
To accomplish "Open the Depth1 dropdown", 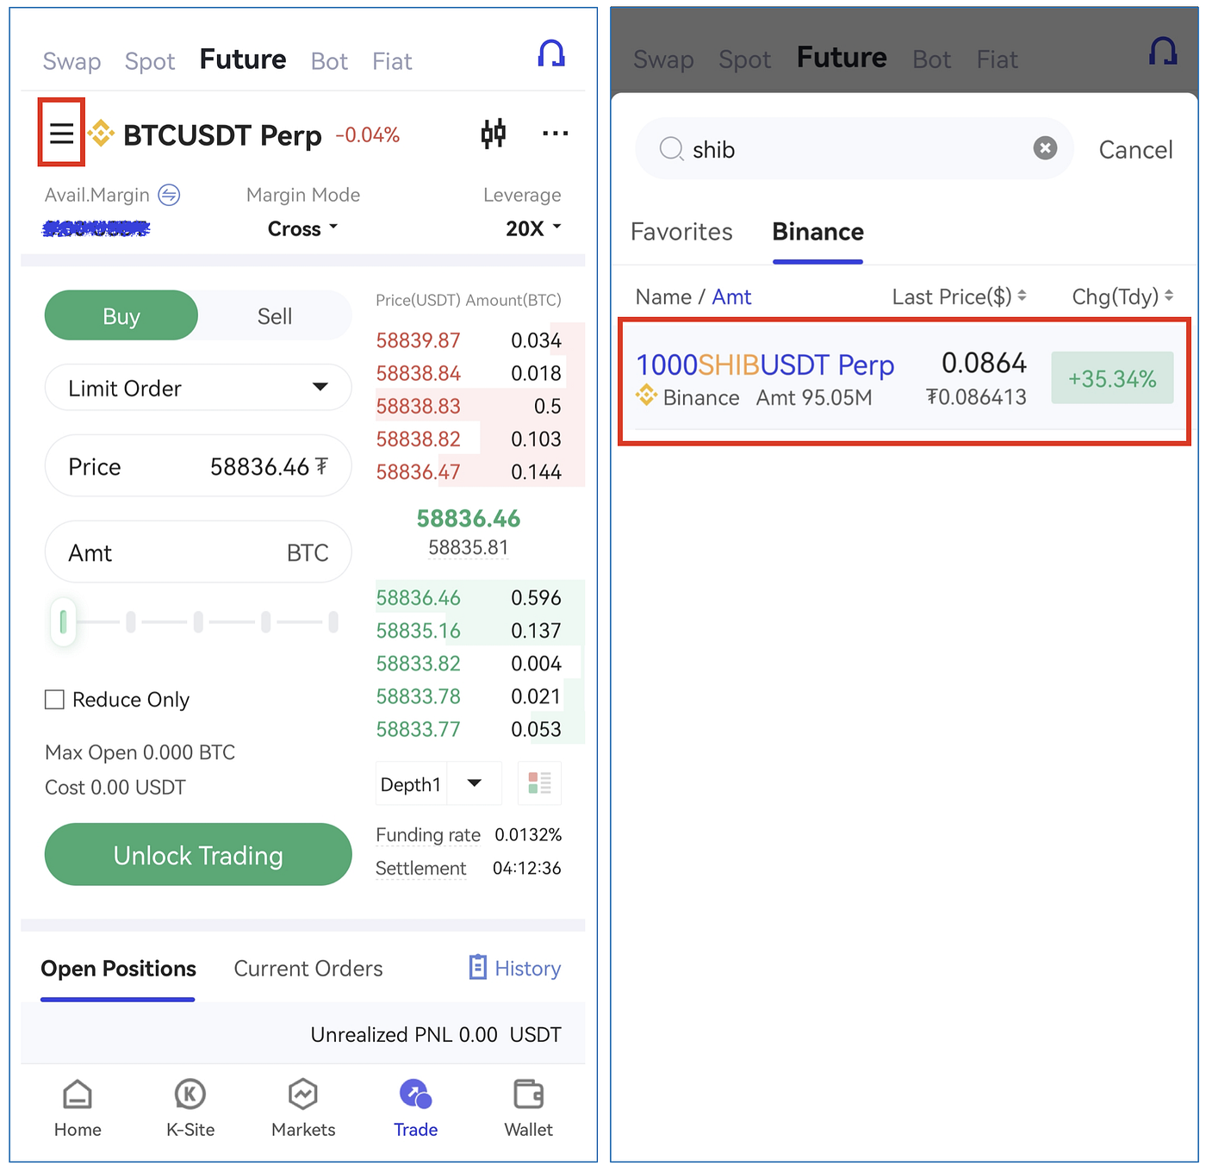I will click(x=439, y=783).
